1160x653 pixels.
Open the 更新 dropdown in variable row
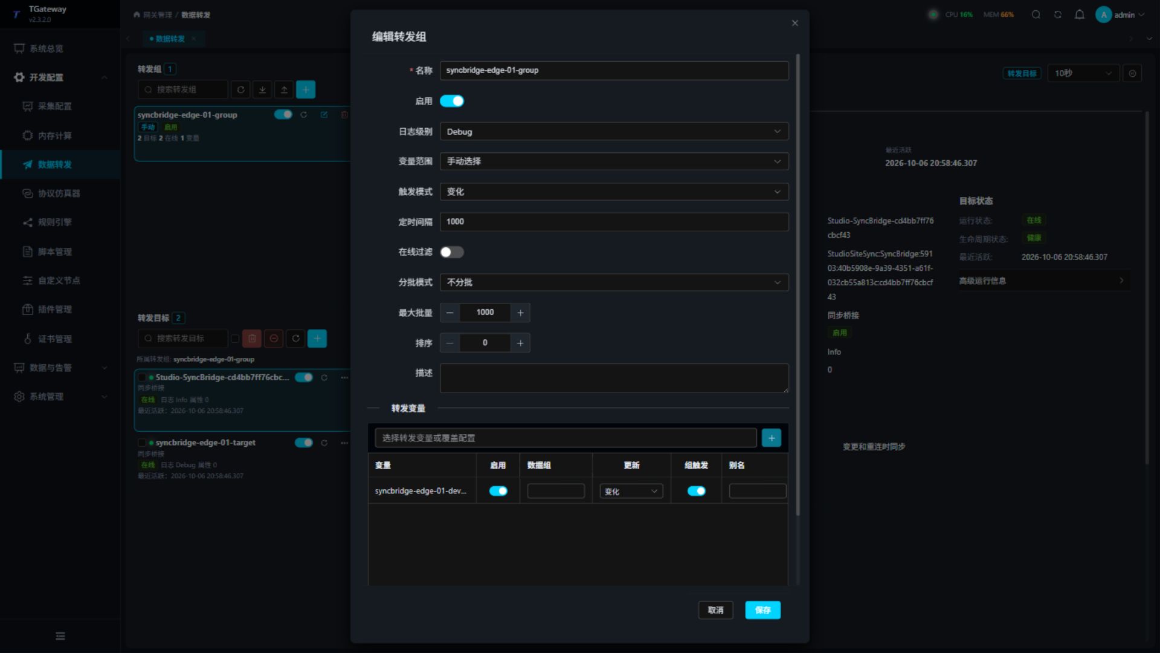(x=631, y=491)
